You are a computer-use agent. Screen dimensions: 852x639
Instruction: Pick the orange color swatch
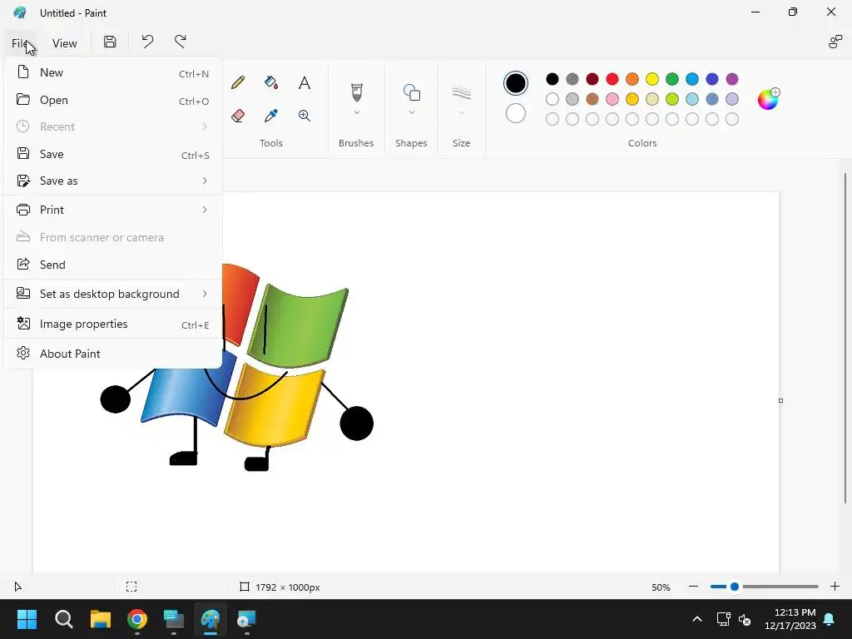(x=632, y=79)
